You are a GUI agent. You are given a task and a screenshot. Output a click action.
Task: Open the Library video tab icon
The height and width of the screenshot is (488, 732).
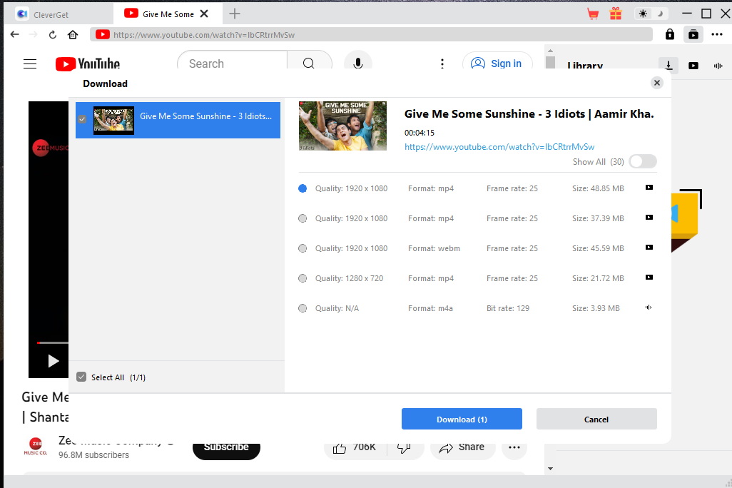pos(693,66)
